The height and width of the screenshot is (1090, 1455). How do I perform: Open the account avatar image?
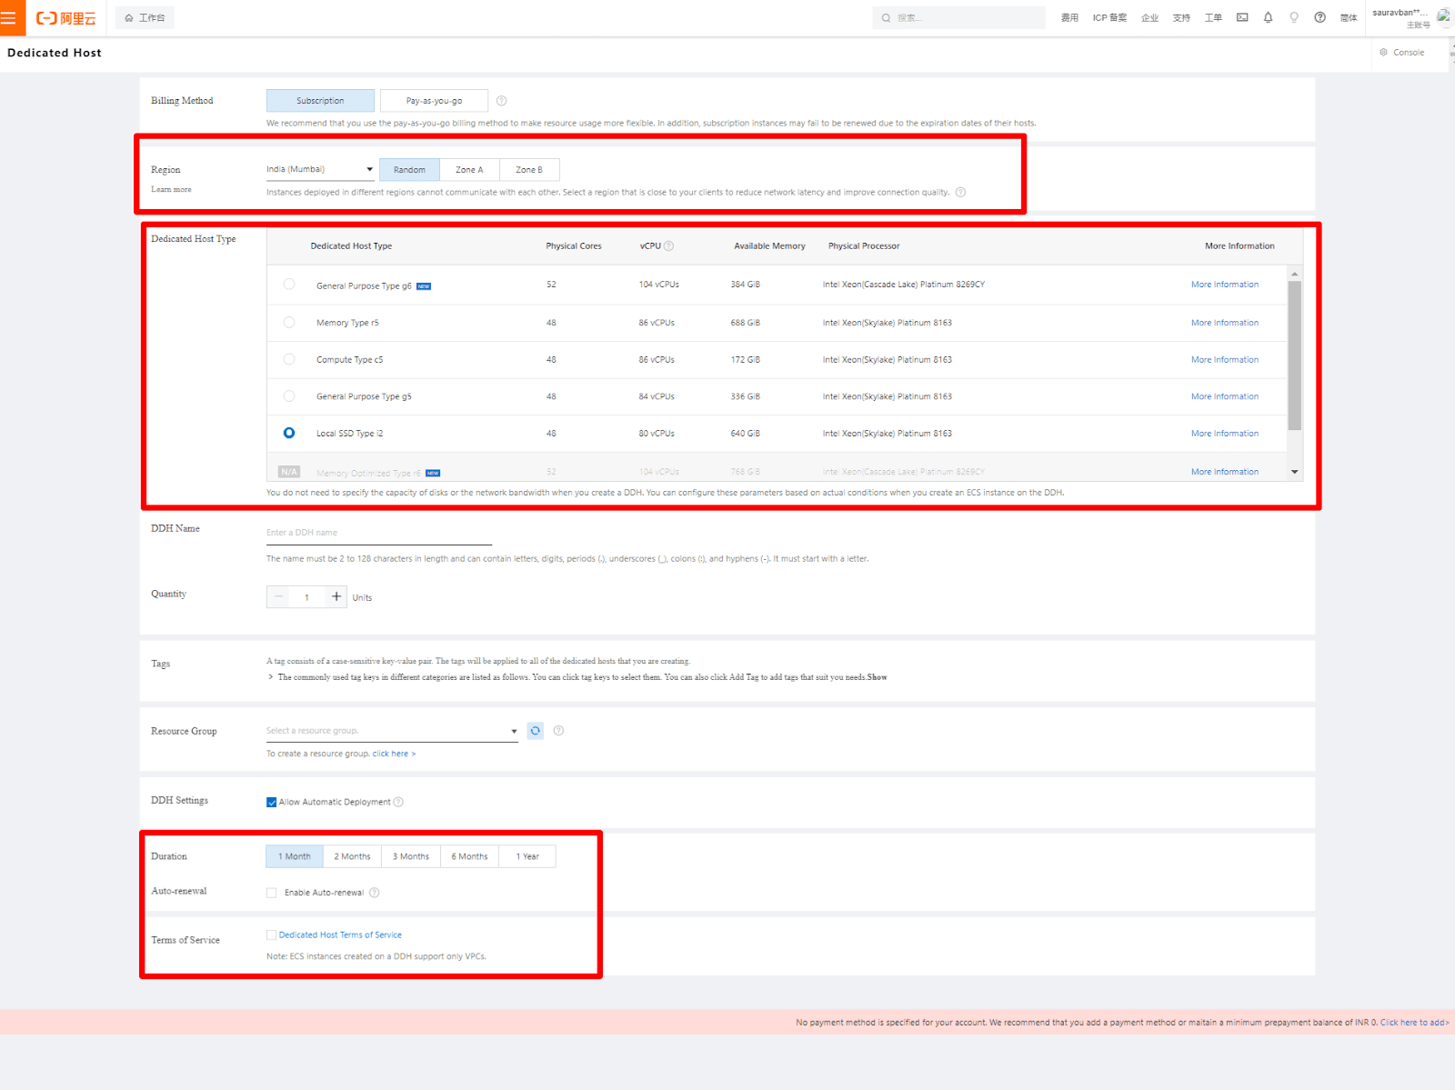point(1444,17)
